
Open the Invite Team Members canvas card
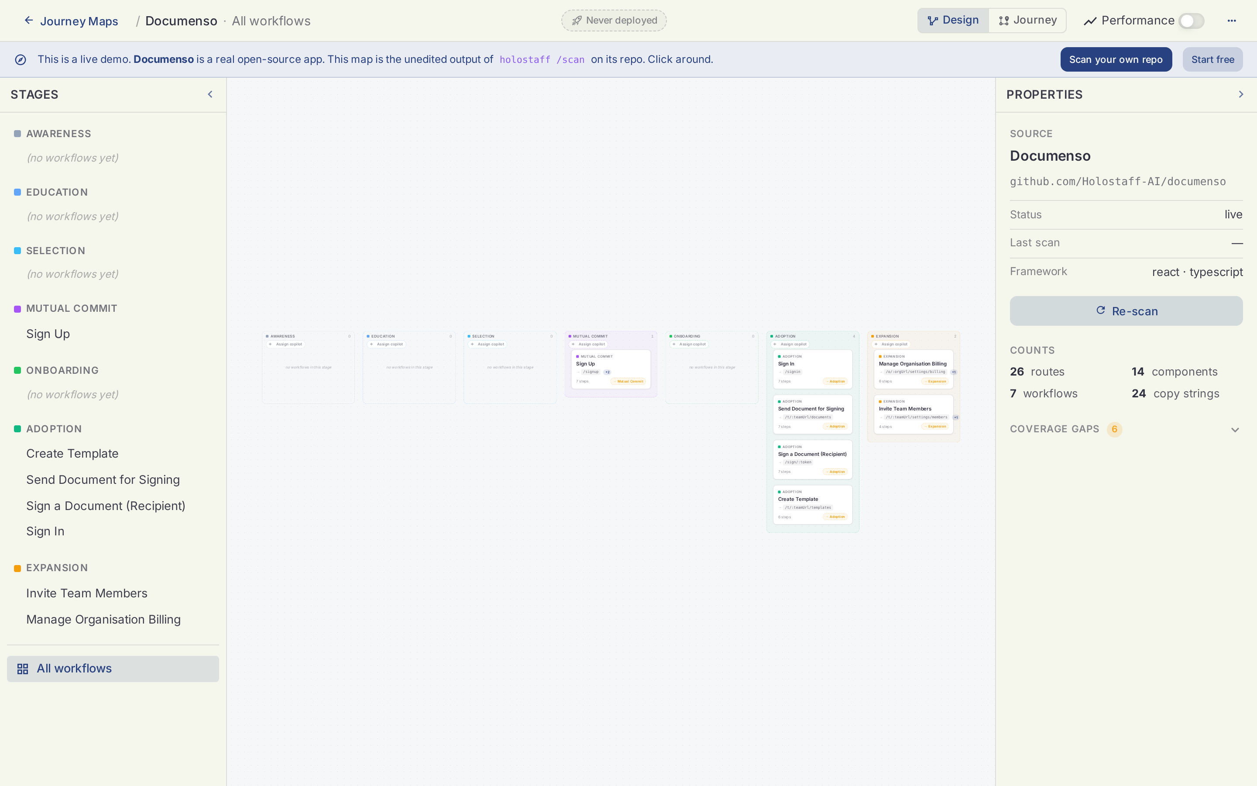coord(914,414)
